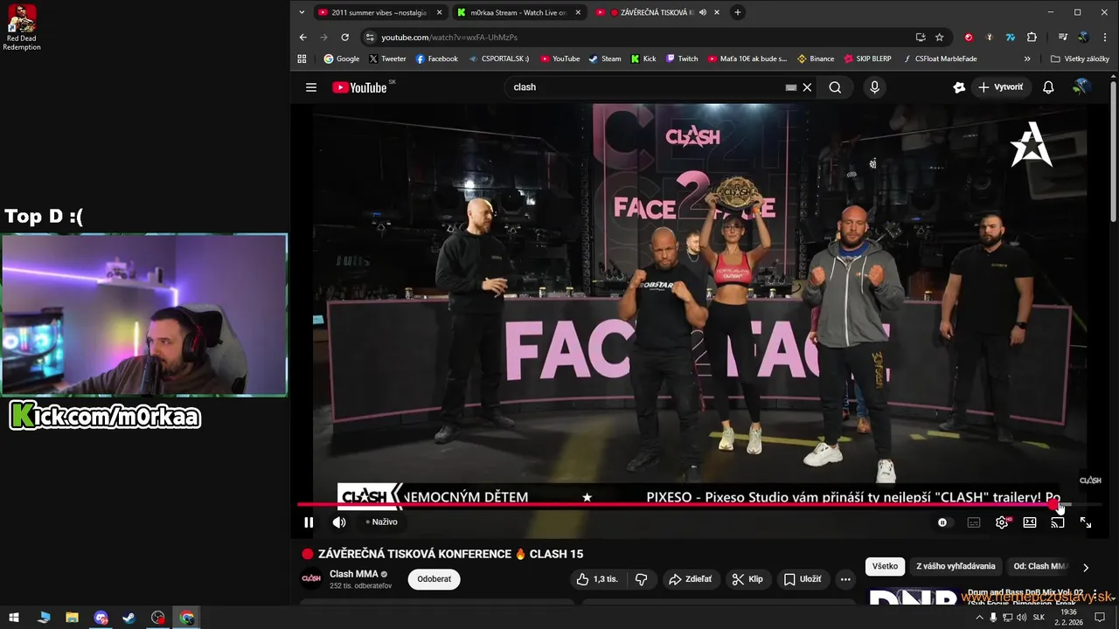Image resolution: width=1119 pixels, height=629 pixels.
Task: Expand hidden bookmarks with the chevron
Action: point(1027,59)
